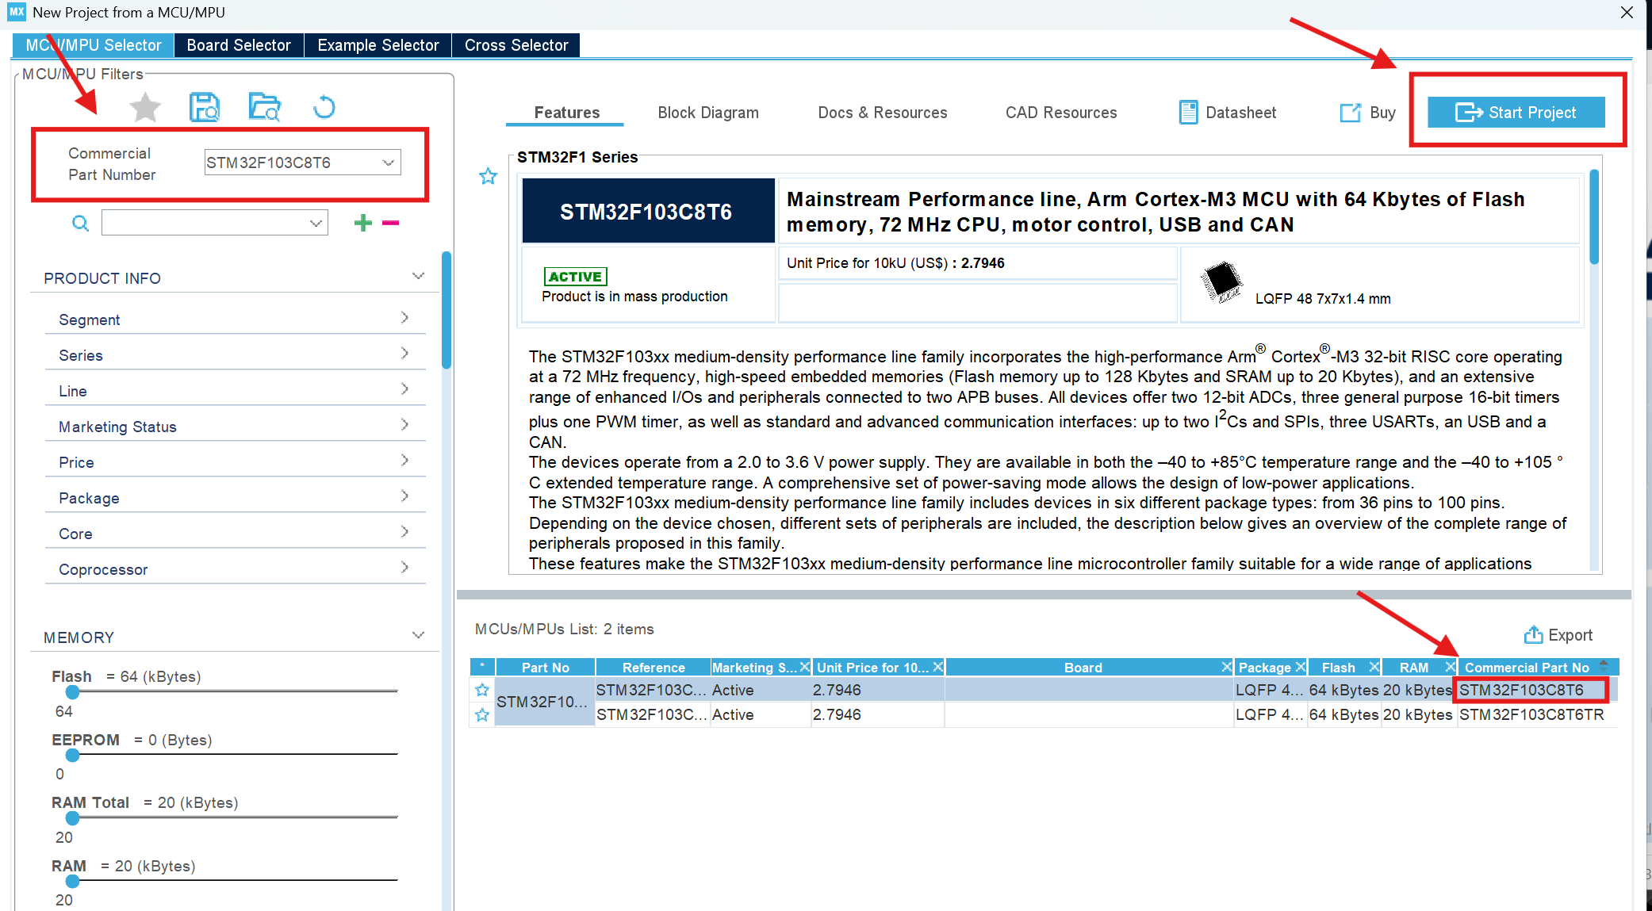This screenshot has width=1652, height=911.
Task: Expand the Segment filter
Action: [x=404, y=318]
